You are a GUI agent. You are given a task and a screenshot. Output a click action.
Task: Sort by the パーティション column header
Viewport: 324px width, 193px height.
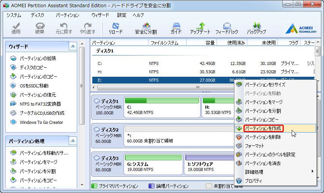tap(119, 43)
